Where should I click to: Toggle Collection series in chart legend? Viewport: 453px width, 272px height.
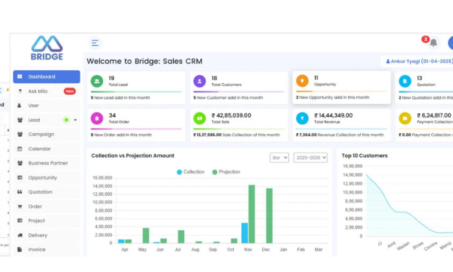click(x=190, y=172)
